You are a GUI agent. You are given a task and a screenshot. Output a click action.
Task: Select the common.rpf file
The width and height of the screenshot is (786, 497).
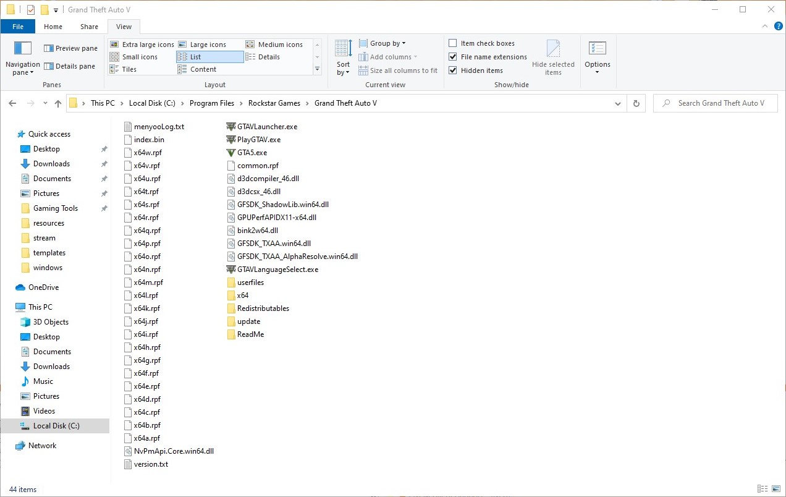tap(253, 165)
